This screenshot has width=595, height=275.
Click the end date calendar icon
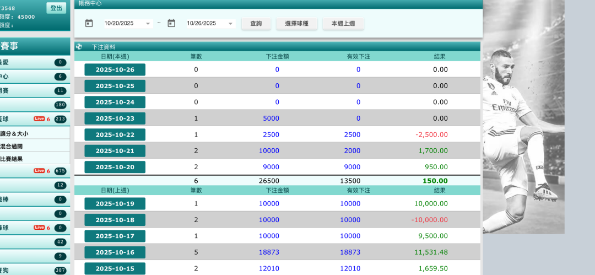[x=171, y=23]
